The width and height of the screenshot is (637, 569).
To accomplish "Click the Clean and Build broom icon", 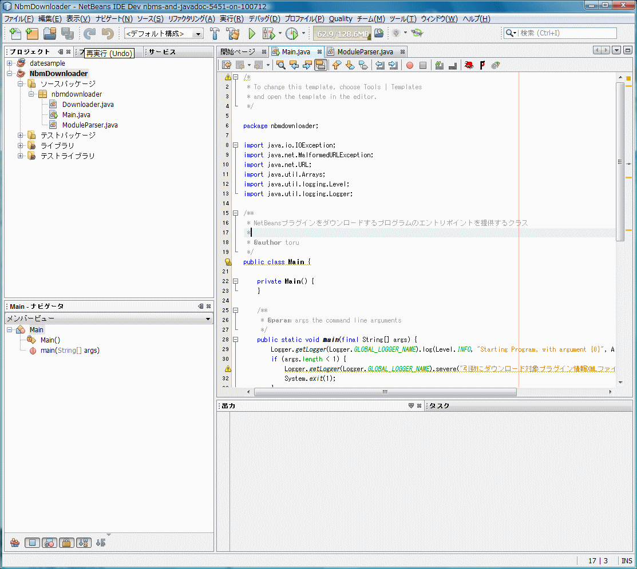I will 232,34.
